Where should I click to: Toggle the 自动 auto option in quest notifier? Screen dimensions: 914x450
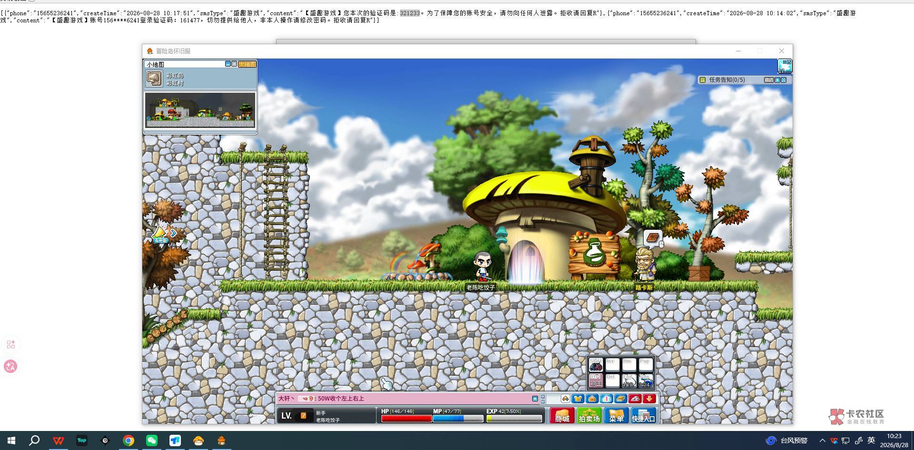tap(769, 80)
